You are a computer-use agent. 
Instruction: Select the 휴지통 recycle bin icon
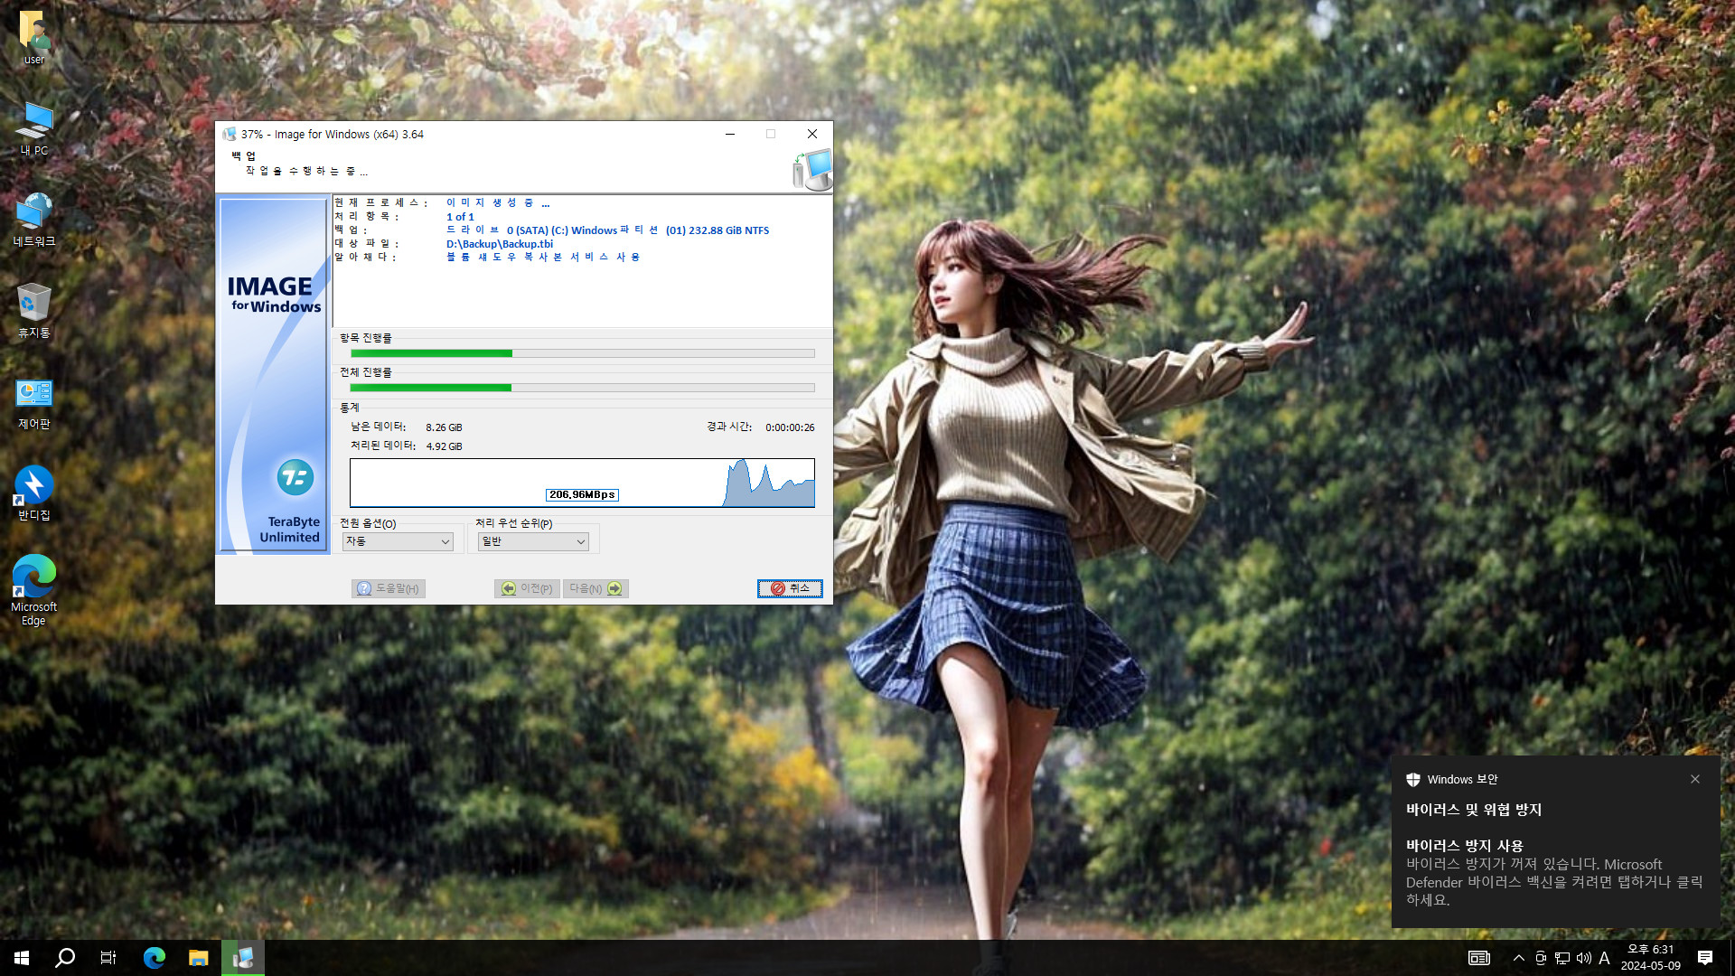[x=34, y=311]
